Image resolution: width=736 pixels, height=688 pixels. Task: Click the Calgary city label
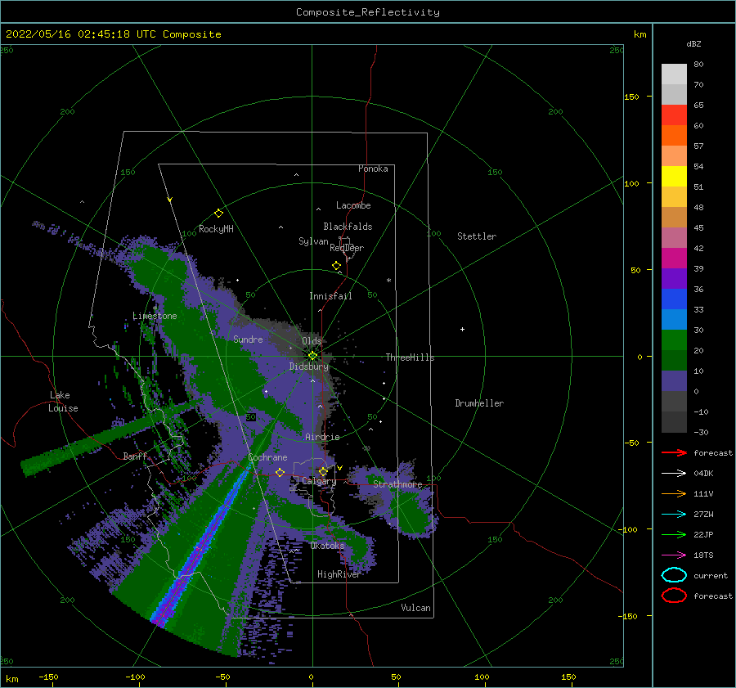(x=319, y=481)
